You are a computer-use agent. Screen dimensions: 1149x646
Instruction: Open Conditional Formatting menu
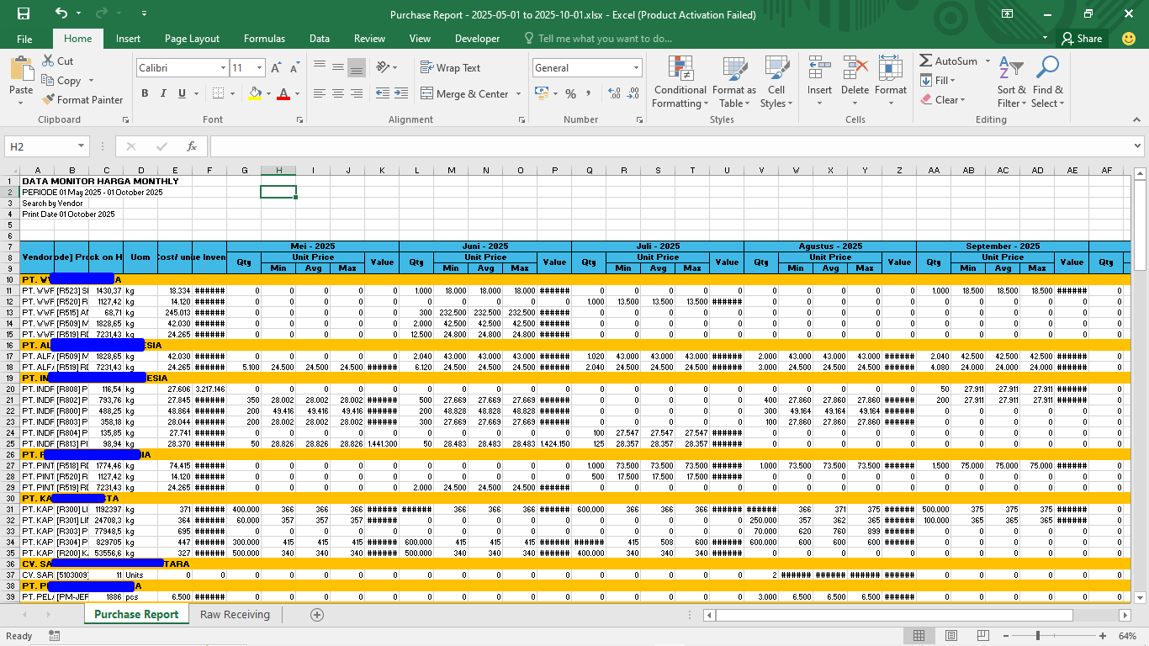tap(680, 82)
